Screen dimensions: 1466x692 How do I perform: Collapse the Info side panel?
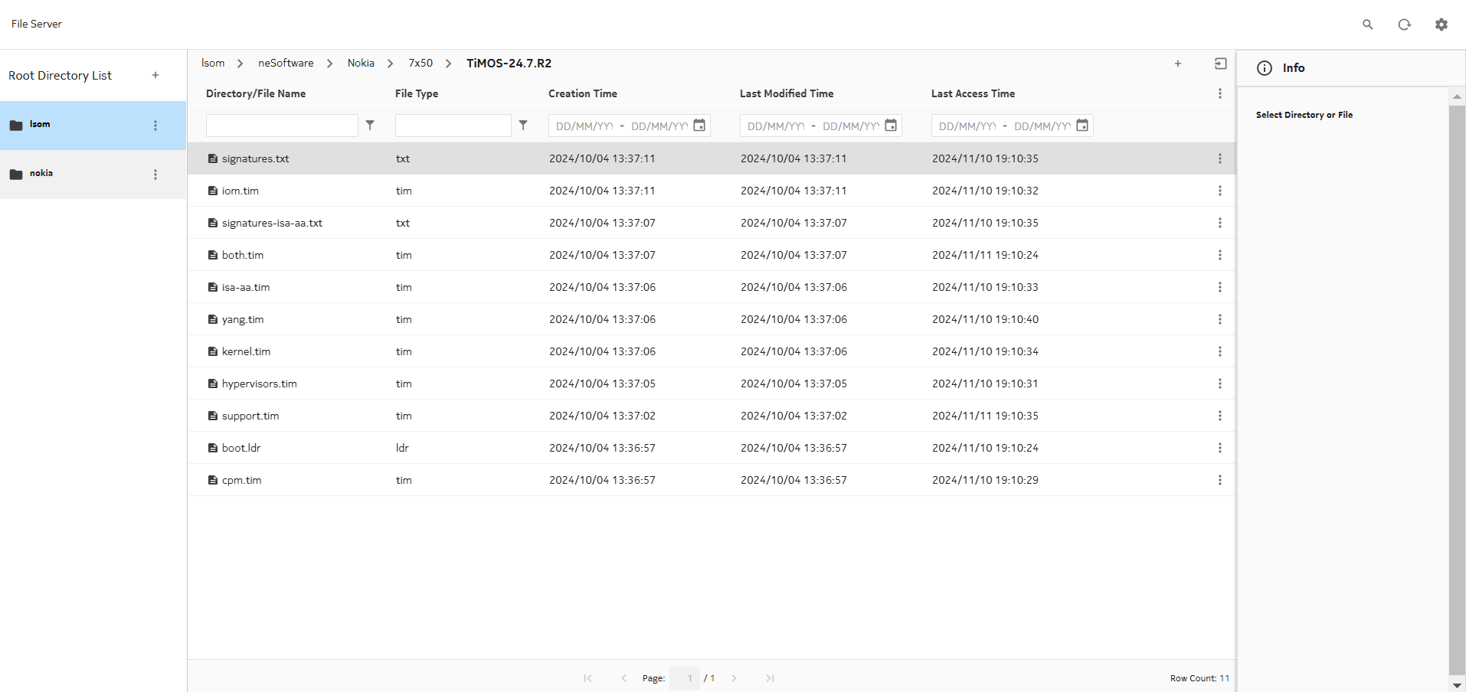click(1221, 64)
